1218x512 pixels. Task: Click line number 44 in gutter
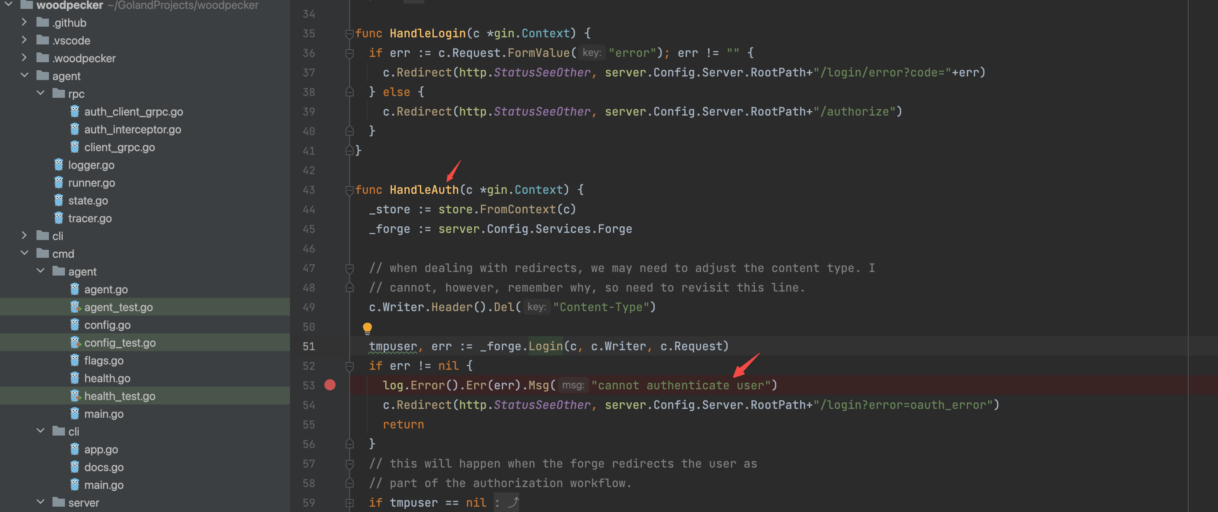pyautogui.click(x=309, y=209)
